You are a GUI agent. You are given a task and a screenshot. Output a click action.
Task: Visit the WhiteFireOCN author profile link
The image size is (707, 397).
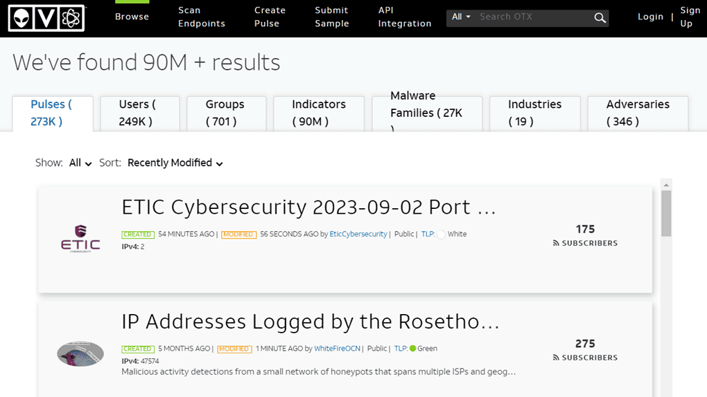337,349
